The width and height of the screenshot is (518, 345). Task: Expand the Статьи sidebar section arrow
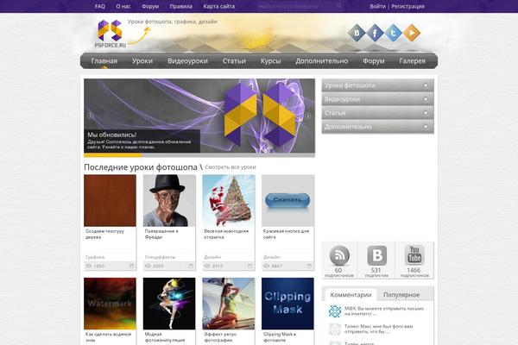(426, 113)
